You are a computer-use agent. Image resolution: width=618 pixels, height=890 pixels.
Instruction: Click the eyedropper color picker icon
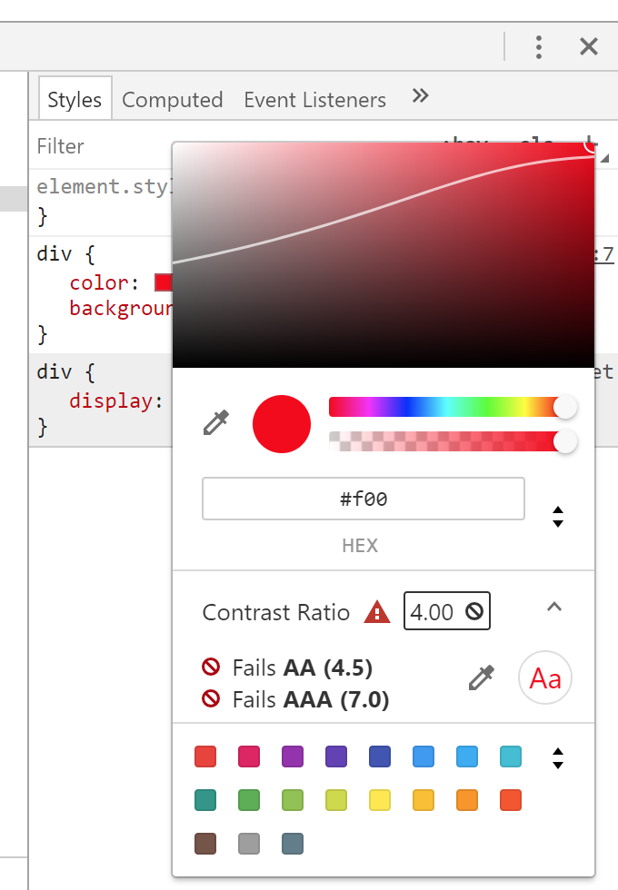217,423
